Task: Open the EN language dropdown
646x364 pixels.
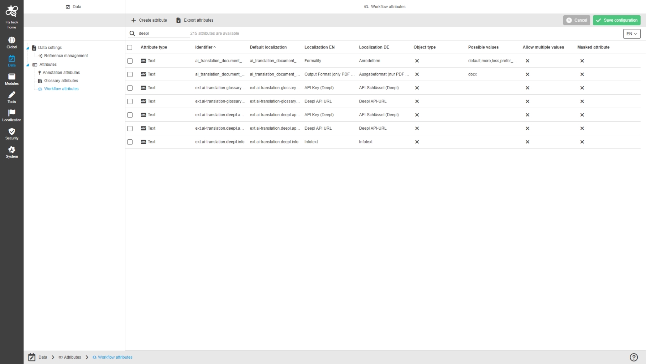Action: coord(632,34)
